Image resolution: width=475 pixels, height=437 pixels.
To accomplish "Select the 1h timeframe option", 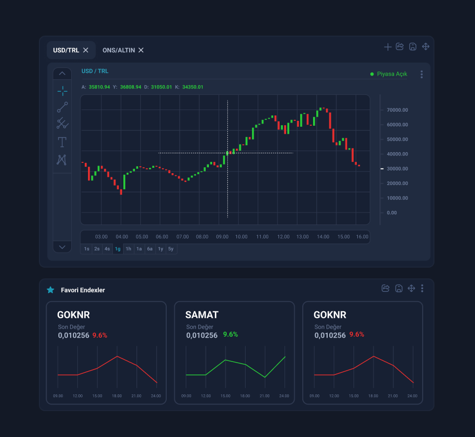I will click(128, 249).
